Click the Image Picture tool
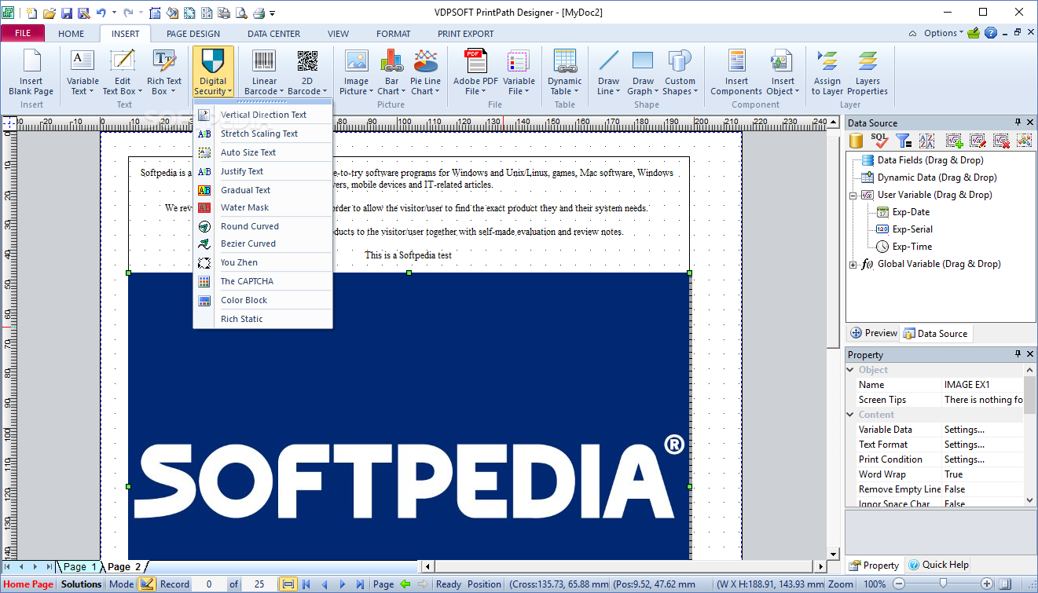The image size is (1038, 593). click(x=356, y=72)
